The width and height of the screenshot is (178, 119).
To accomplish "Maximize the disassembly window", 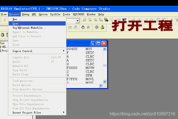I will click(99, 43).
